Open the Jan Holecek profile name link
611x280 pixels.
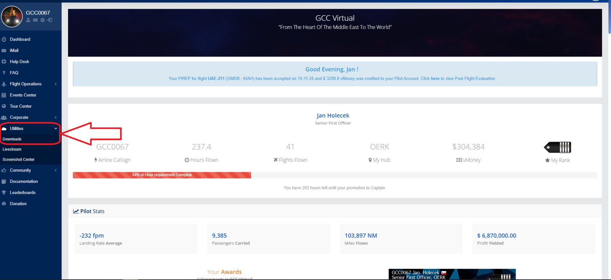pos(333,115)
